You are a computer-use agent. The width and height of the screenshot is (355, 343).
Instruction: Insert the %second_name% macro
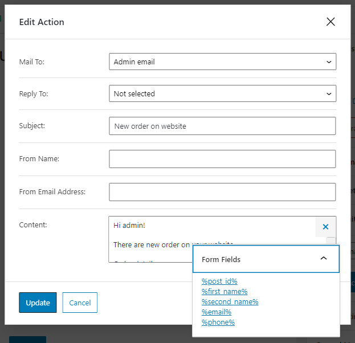[x=230, y=301]
